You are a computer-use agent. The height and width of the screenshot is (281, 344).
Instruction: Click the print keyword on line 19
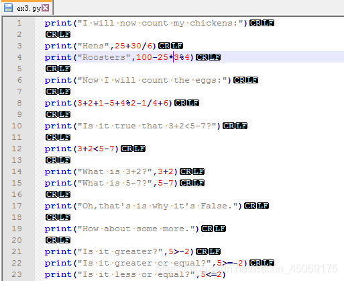point(58,229)
